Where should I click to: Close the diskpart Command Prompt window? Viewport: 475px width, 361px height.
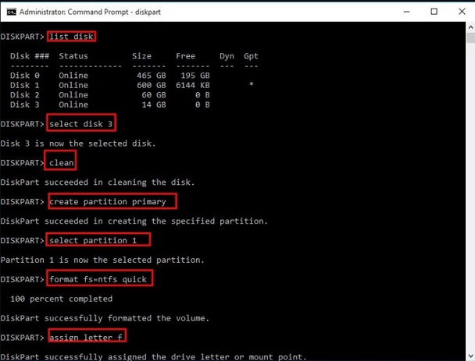tap(462, 12)
